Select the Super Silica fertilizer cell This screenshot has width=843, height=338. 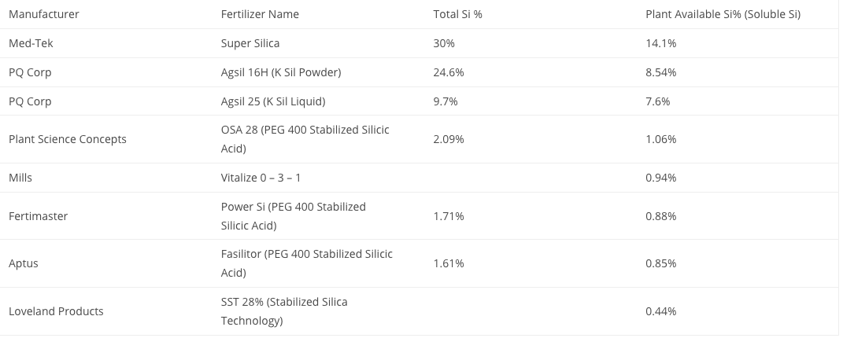(x=250, y=43)
